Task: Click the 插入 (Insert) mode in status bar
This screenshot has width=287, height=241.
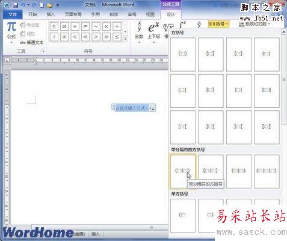Action: tap(96, 234)
